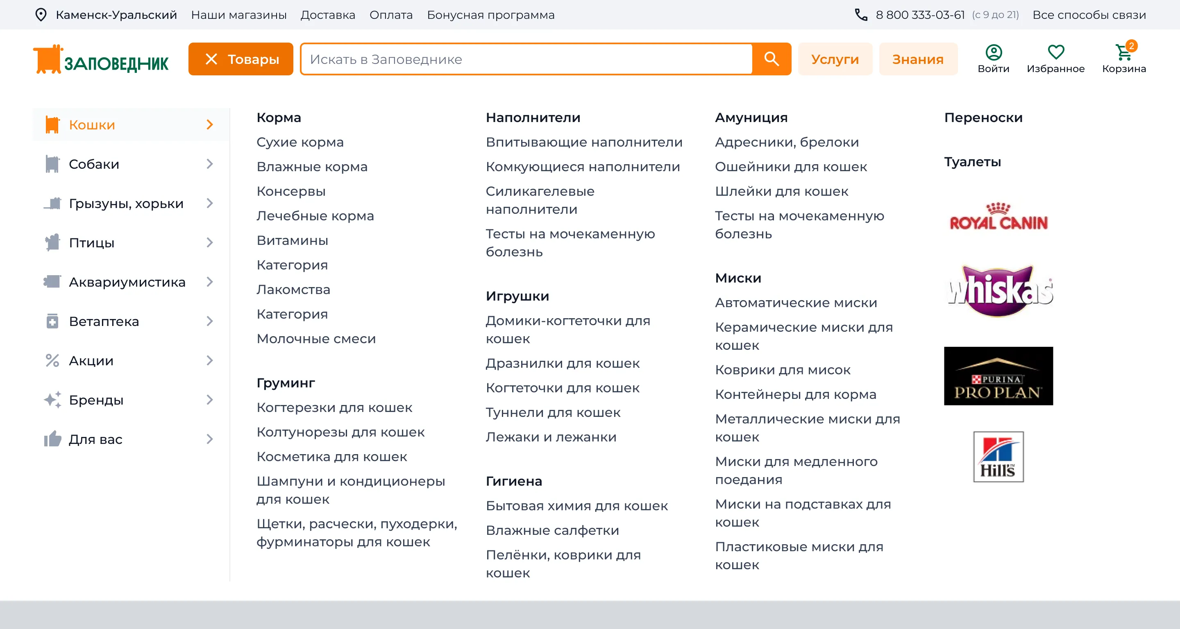Open Силикагелевые наполнители link
This screenshot has width=1180, height=629.
coord(540,201)
